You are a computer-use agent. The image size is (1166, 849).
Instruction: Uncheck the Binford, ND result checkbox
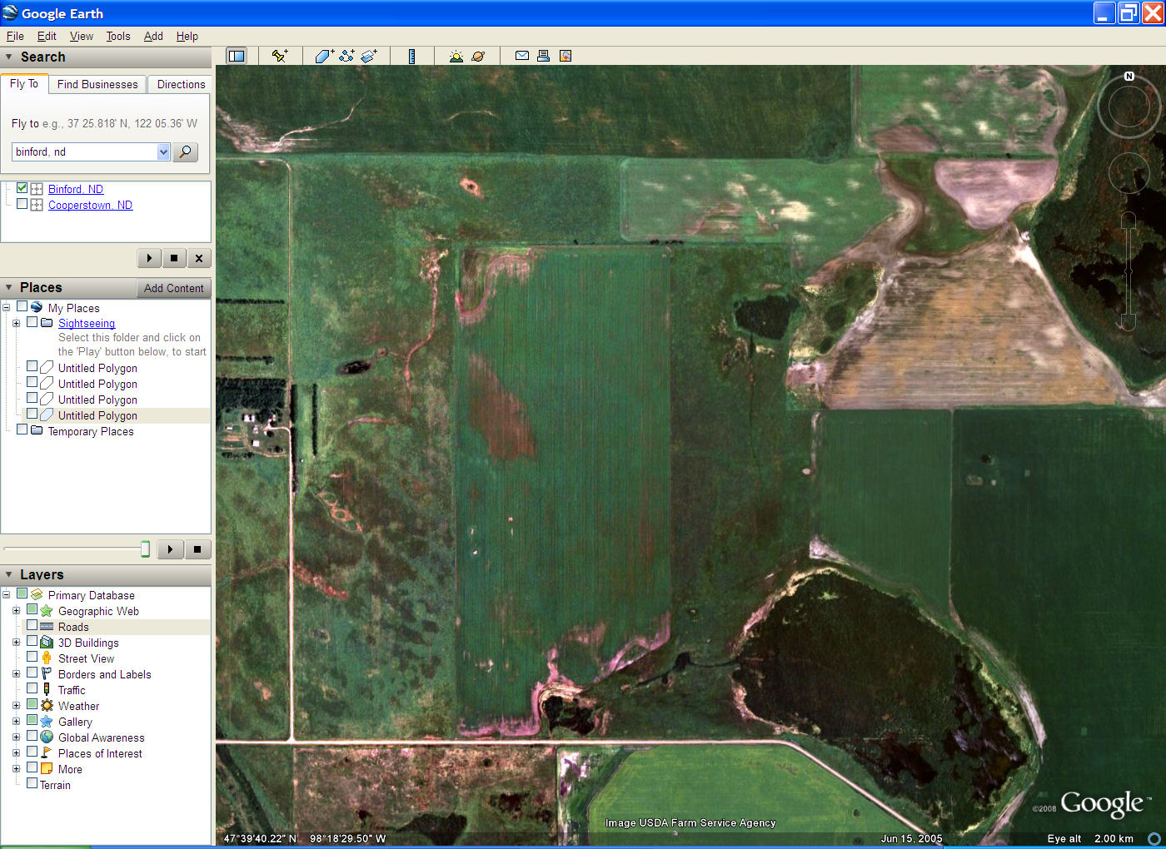pos(22,188)
